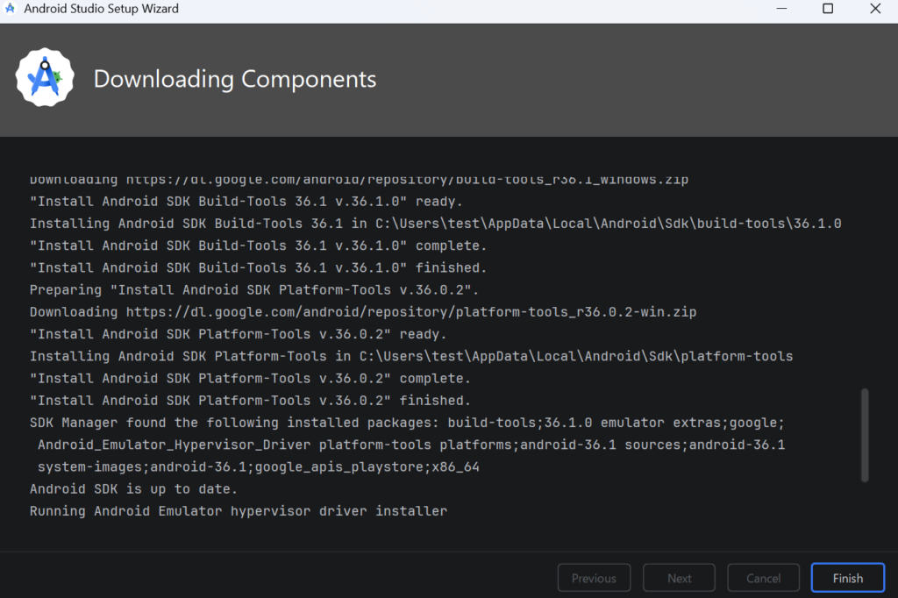Click the 'Android SDK is up to date' line
The height and width of the screenshot is (598, 898).
pos(133,488)
